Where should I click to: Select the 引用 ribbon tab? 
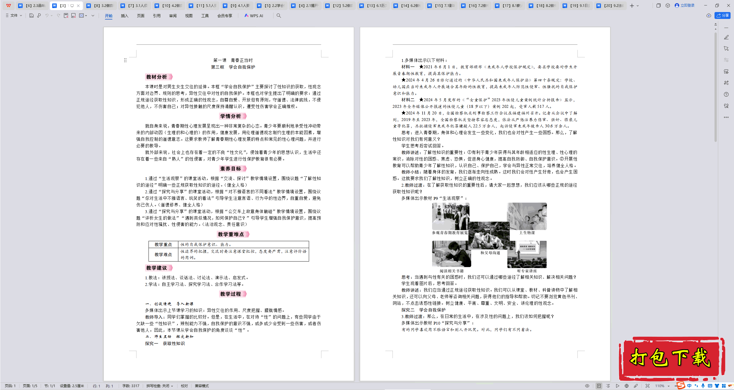tap(157, 16)
